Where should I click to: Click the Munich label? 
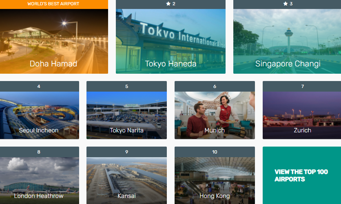(x=215, y=130)
